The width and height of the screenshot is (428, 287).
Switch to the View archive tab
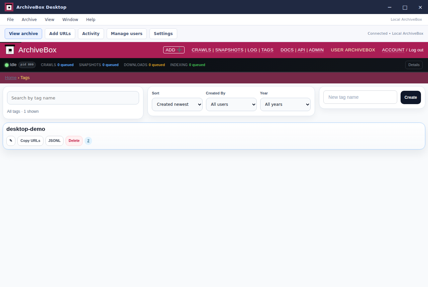click(x=23, y=34)
